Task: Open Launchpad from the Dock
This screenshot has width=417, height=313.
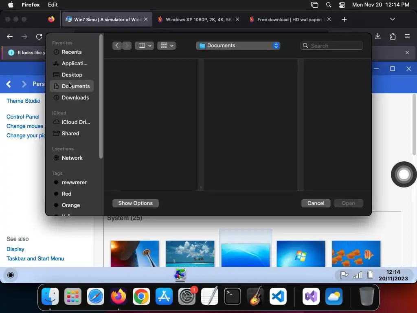Action: (73, 296)
